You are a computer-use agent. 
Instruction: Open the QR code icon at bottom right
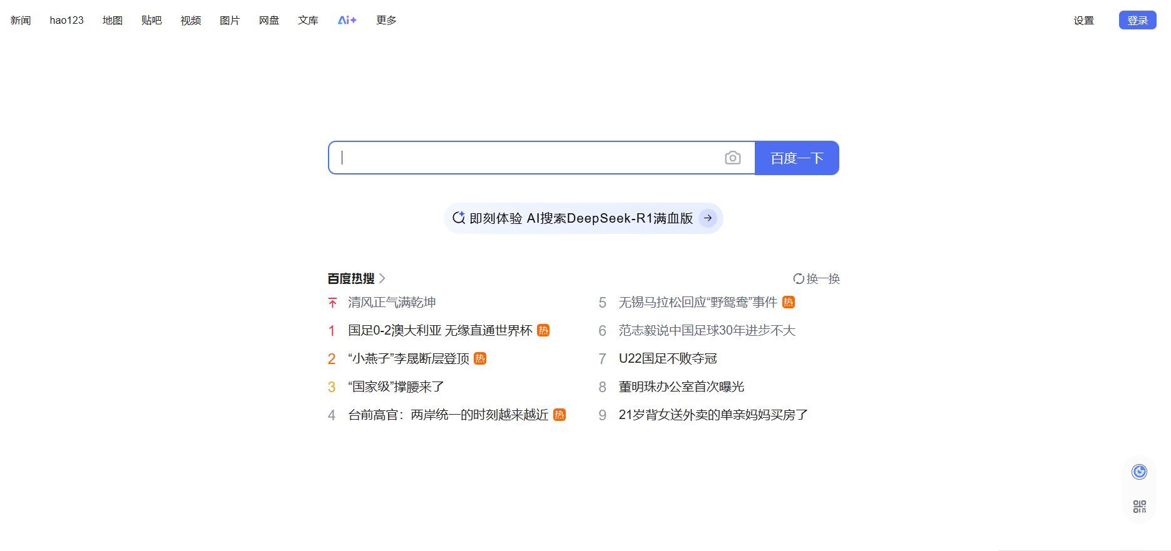click(x=1140, y=507)
